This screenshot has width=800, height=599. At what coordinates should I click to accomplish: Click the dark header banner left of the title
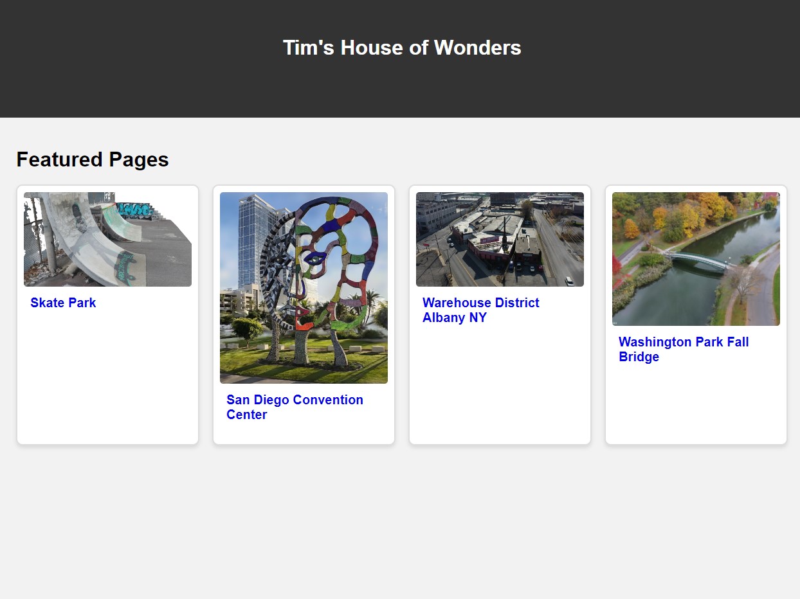pyautogui.click(x=129, y=58)
